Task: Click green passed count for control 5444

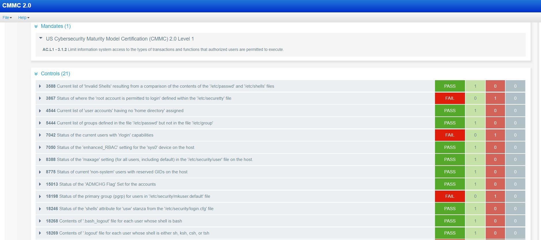Action: click(x=475, y=123)
